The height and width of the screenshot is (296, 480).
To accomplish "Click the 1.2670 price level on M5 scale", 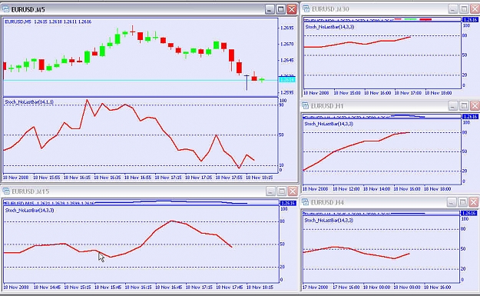I will pyautogui.click(x=286, y=44).
